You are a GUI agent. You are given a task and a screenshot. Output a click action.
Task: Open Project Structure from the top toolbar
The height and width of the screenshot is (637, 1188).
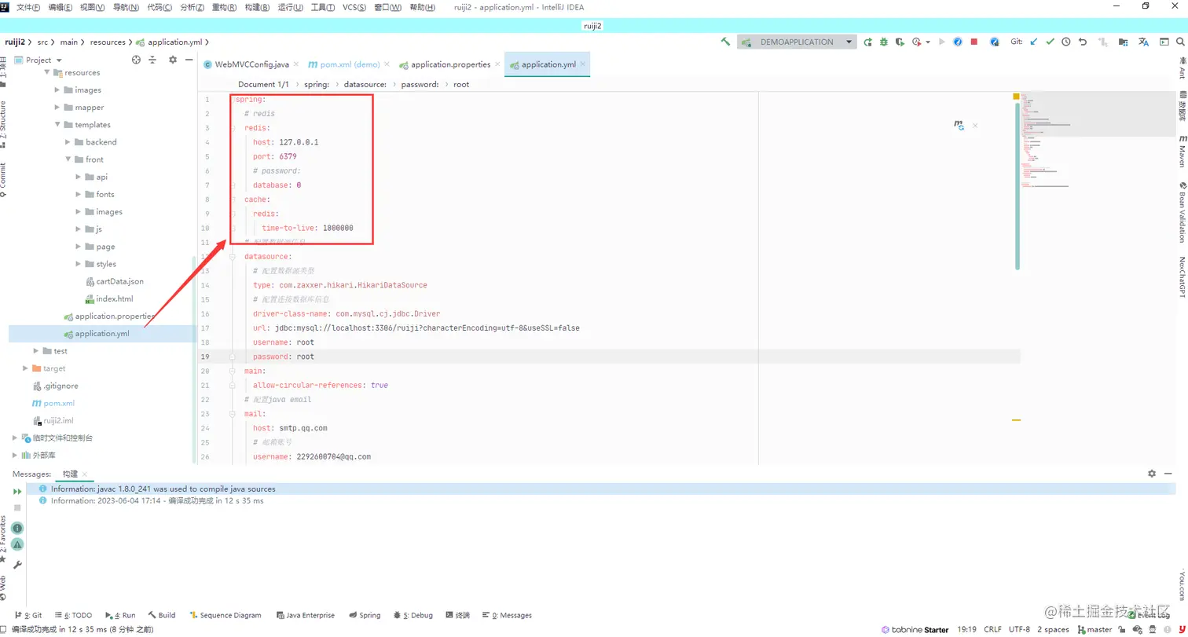pyautogui.click(x=1124, y=42)
